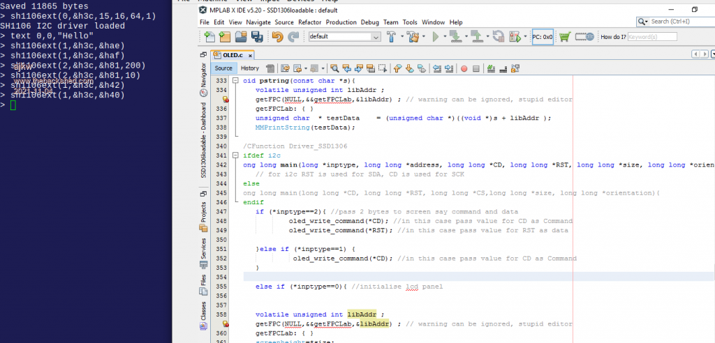Toggle bookmark icon in editor toolbar
The image size is (715, 343).
[422, 68]
